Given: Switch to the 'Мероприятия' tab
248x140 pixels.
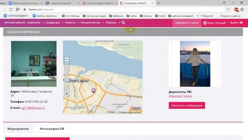Looking at the screenshot, I should tap(18, 129).
